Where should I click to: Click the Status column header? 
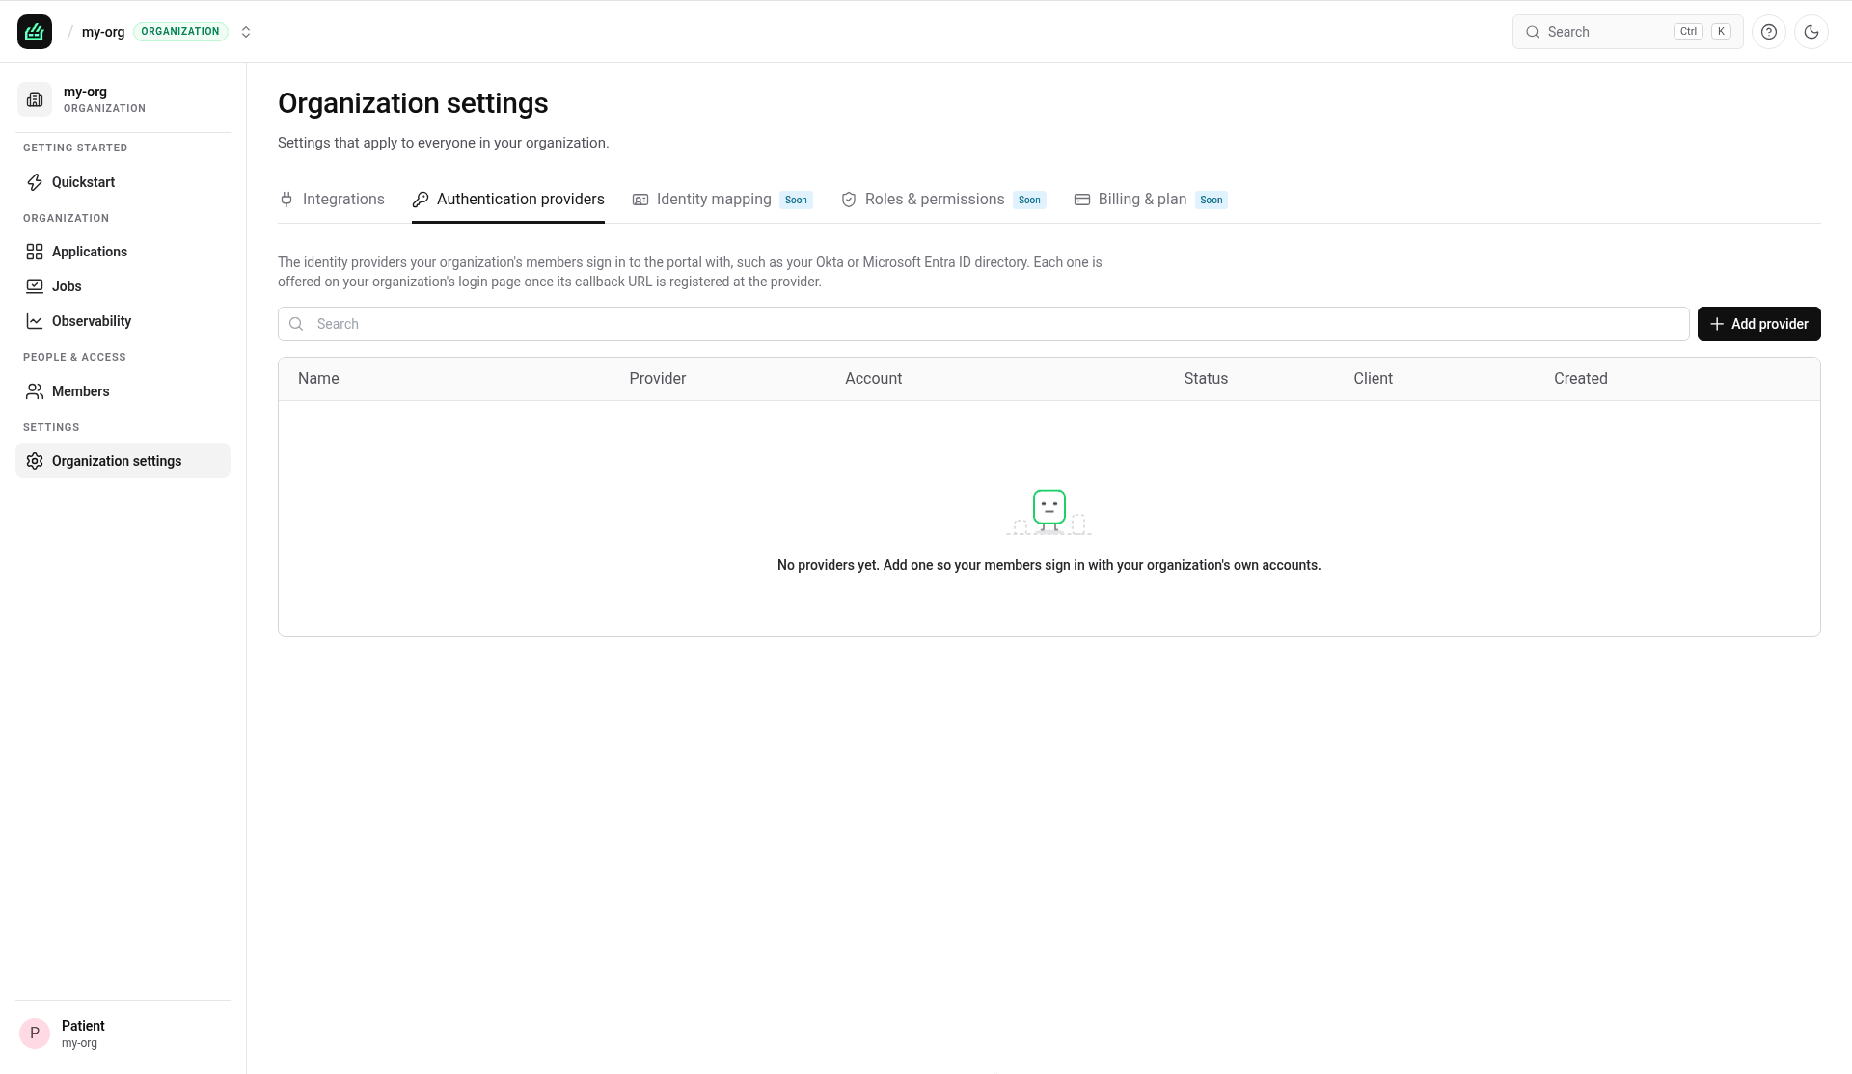1206,379
